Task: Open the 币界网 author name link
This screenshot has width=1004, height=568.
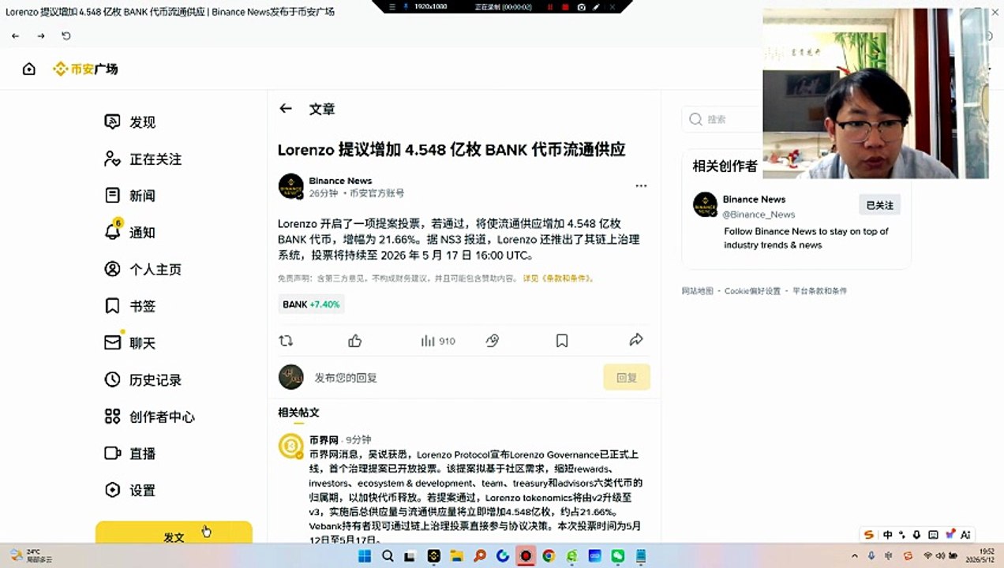Action: tap(324, 439)
